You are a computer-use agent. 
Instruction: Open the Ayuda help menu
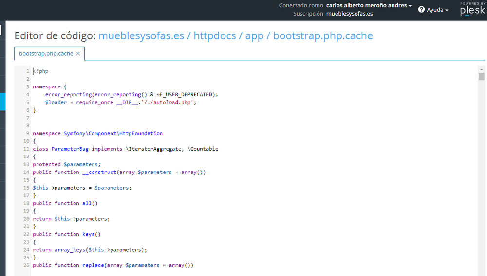tap(433, 10)
